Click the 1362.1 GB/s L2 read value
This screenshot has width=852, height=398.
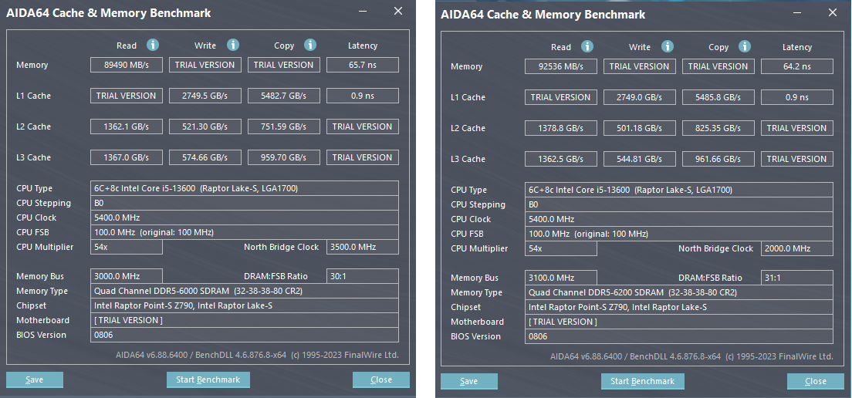(x=127, y=126)
